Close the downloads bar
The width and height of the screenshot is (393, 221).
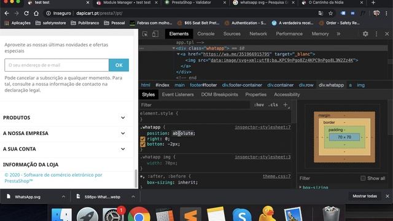[387, 196]
